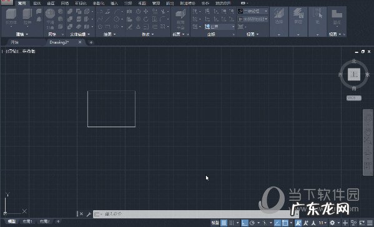
Task: Click the command line wrench customize icon
Action: coord(89,214)
